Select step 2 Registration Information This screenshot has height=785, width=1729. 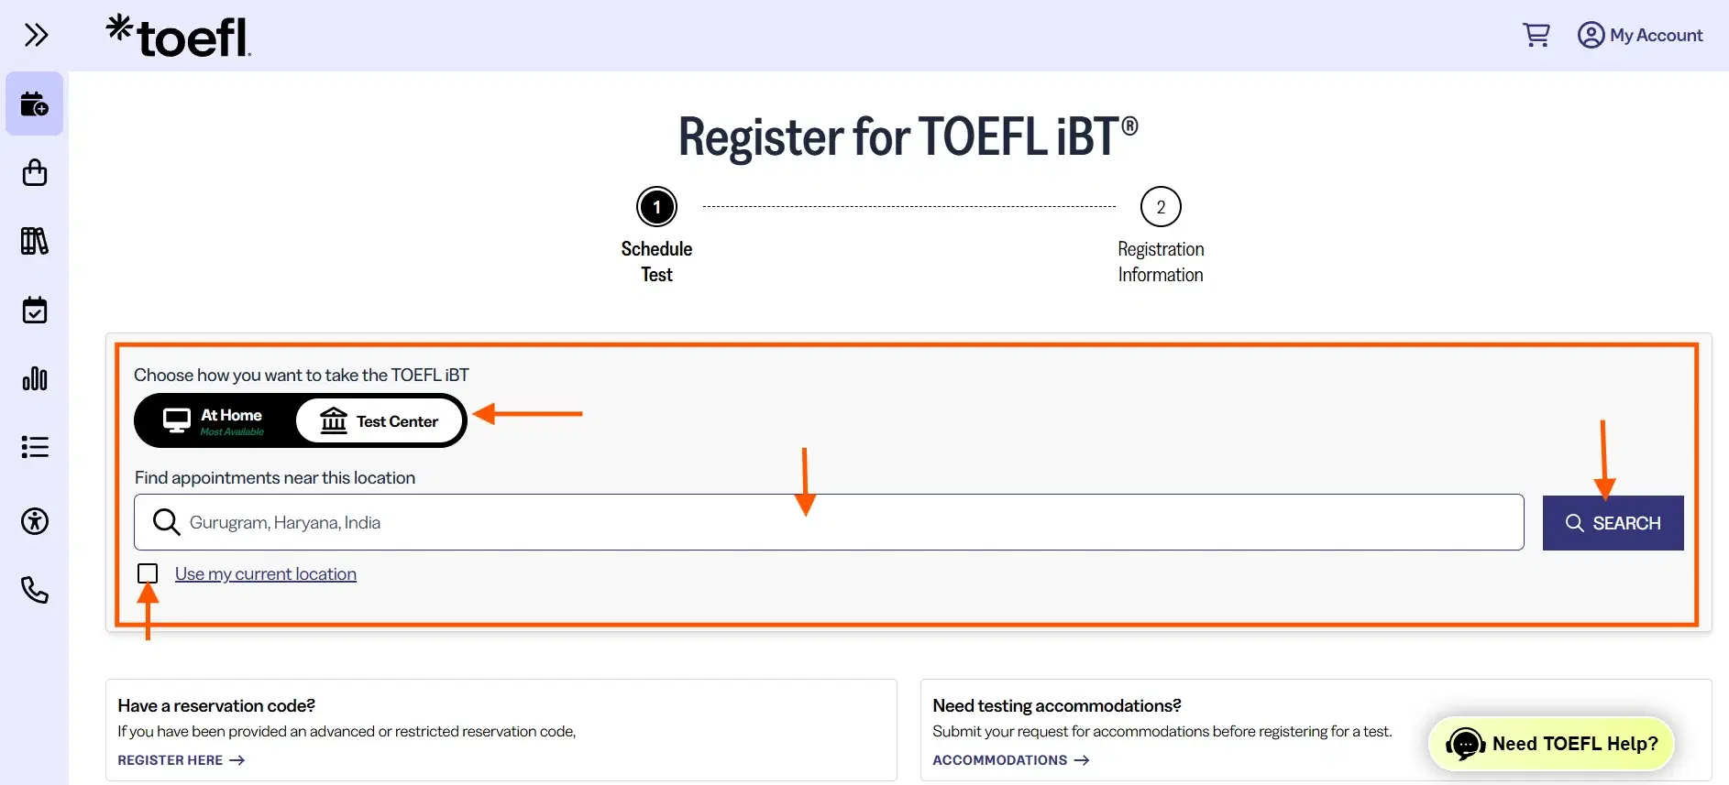click(x=1161, y=206)
